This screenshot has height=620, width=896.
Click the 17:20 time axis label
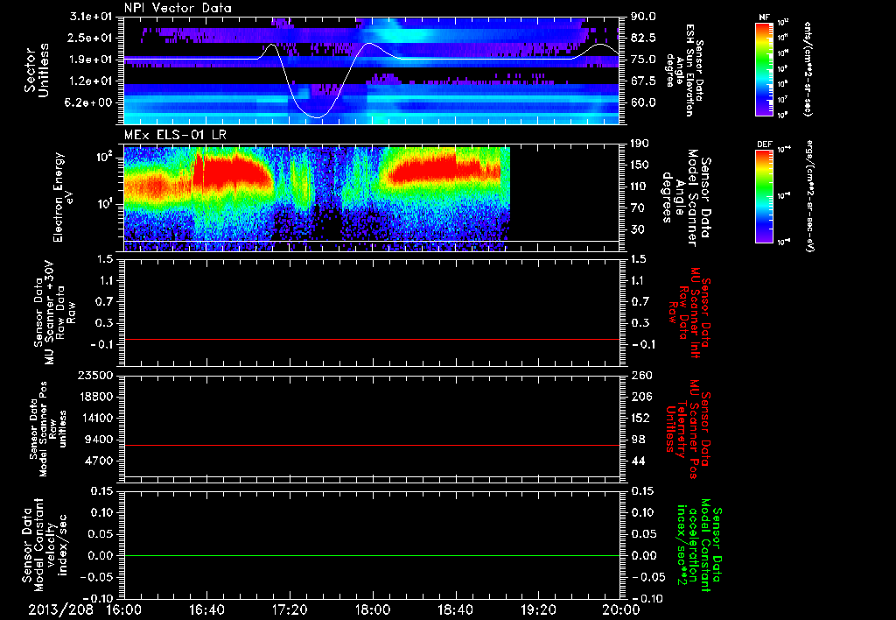pyautogui.click(x=290, y=609)
